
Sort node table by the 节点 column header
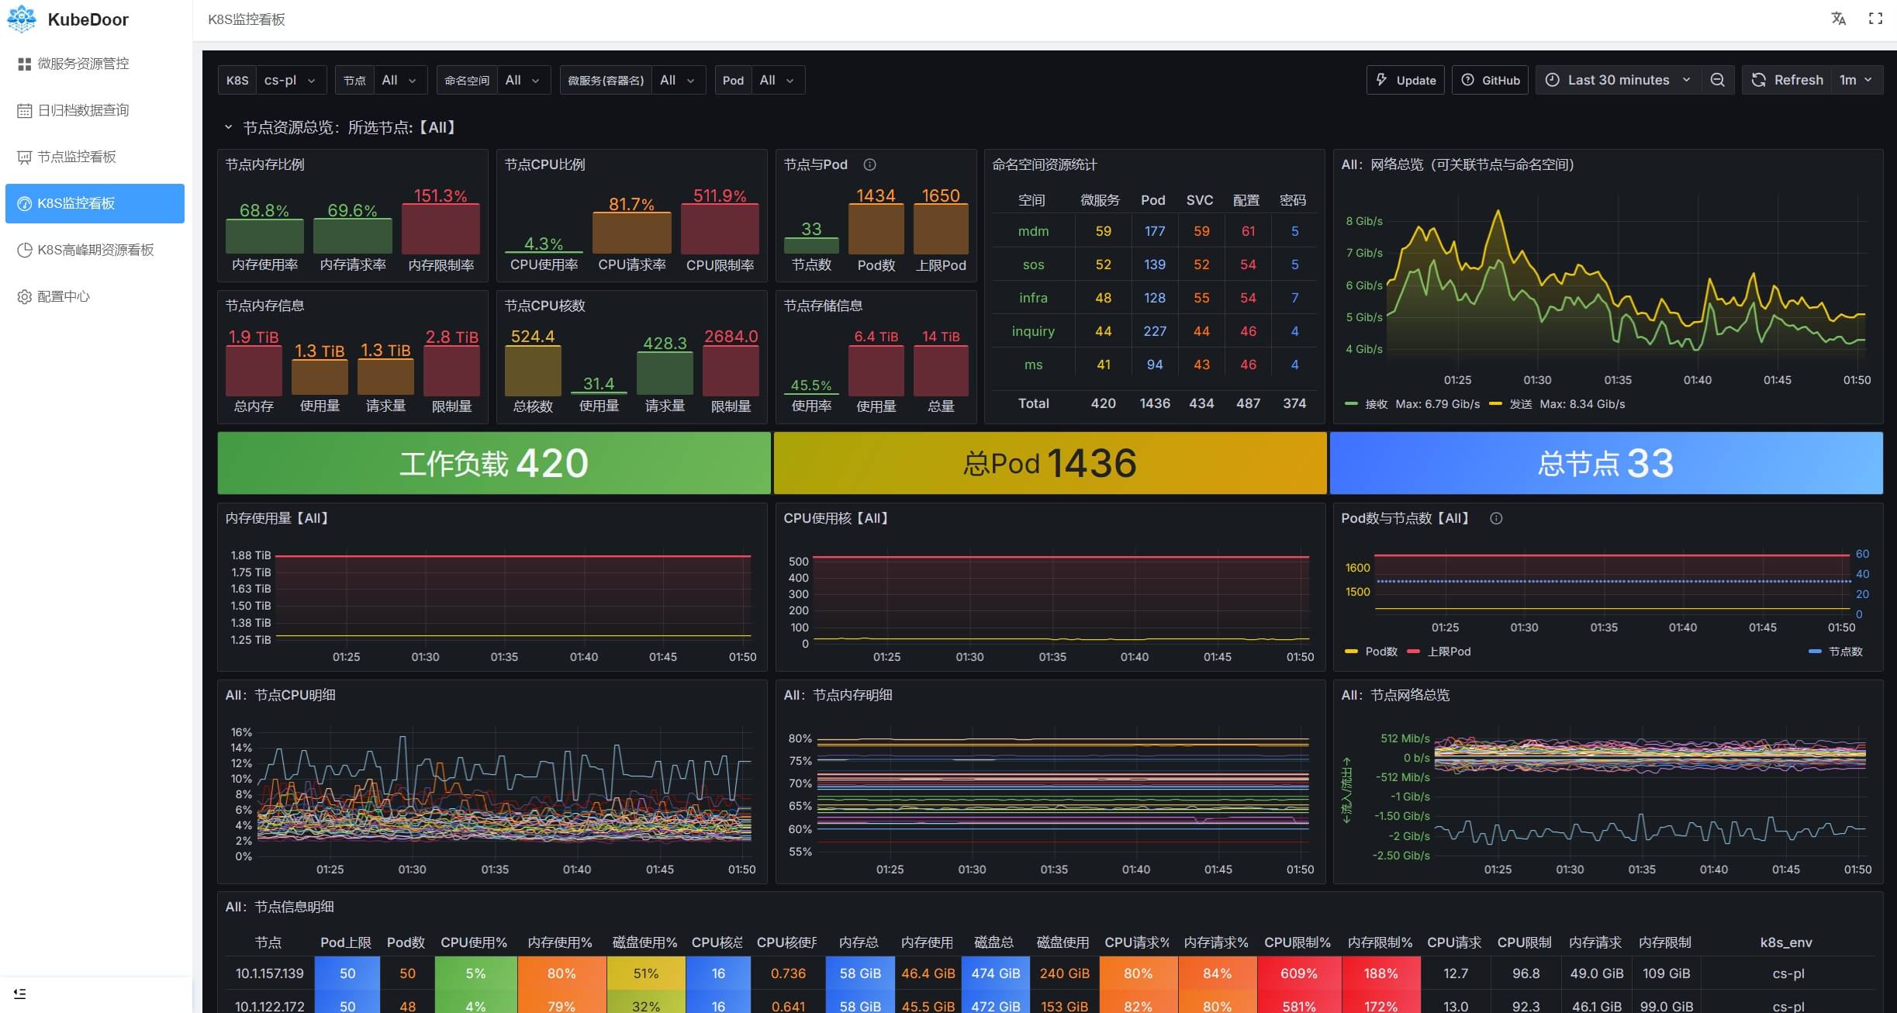(268, 942)
